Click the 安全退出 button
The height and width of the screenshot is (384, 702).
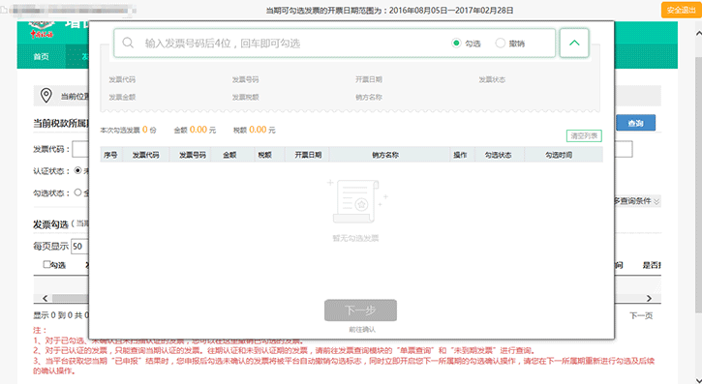[681, 10]
